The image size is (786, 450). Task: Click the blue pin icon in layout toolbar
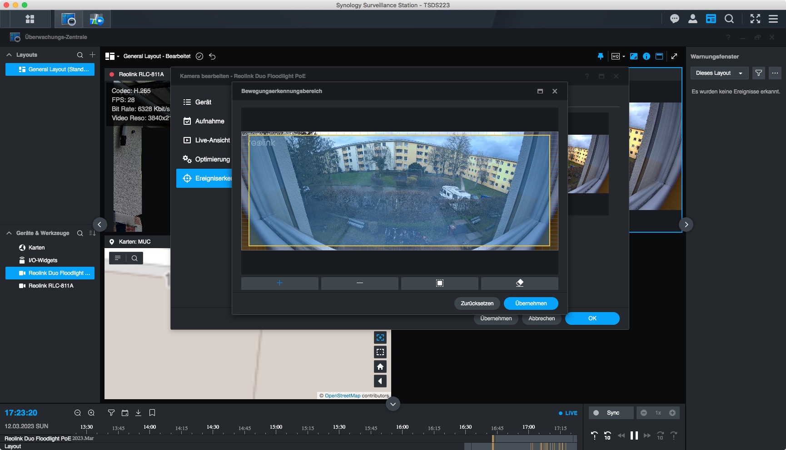coord(600,56)
